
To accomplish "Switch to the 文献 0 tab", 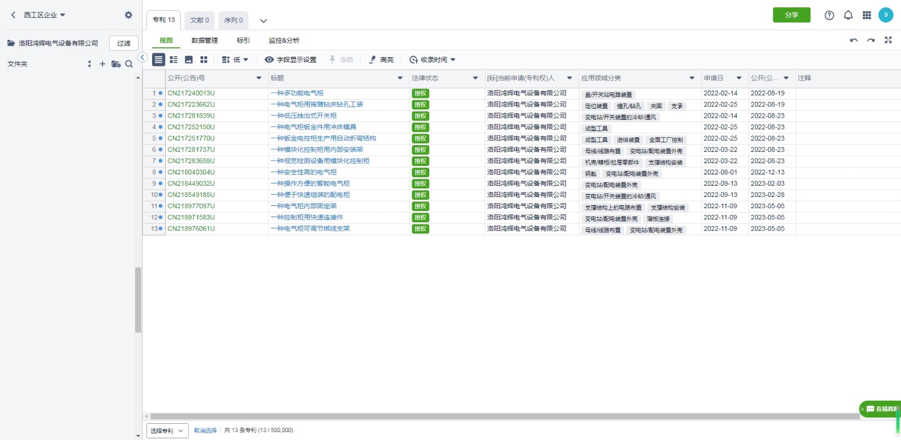I will click(x=199, y=20).
